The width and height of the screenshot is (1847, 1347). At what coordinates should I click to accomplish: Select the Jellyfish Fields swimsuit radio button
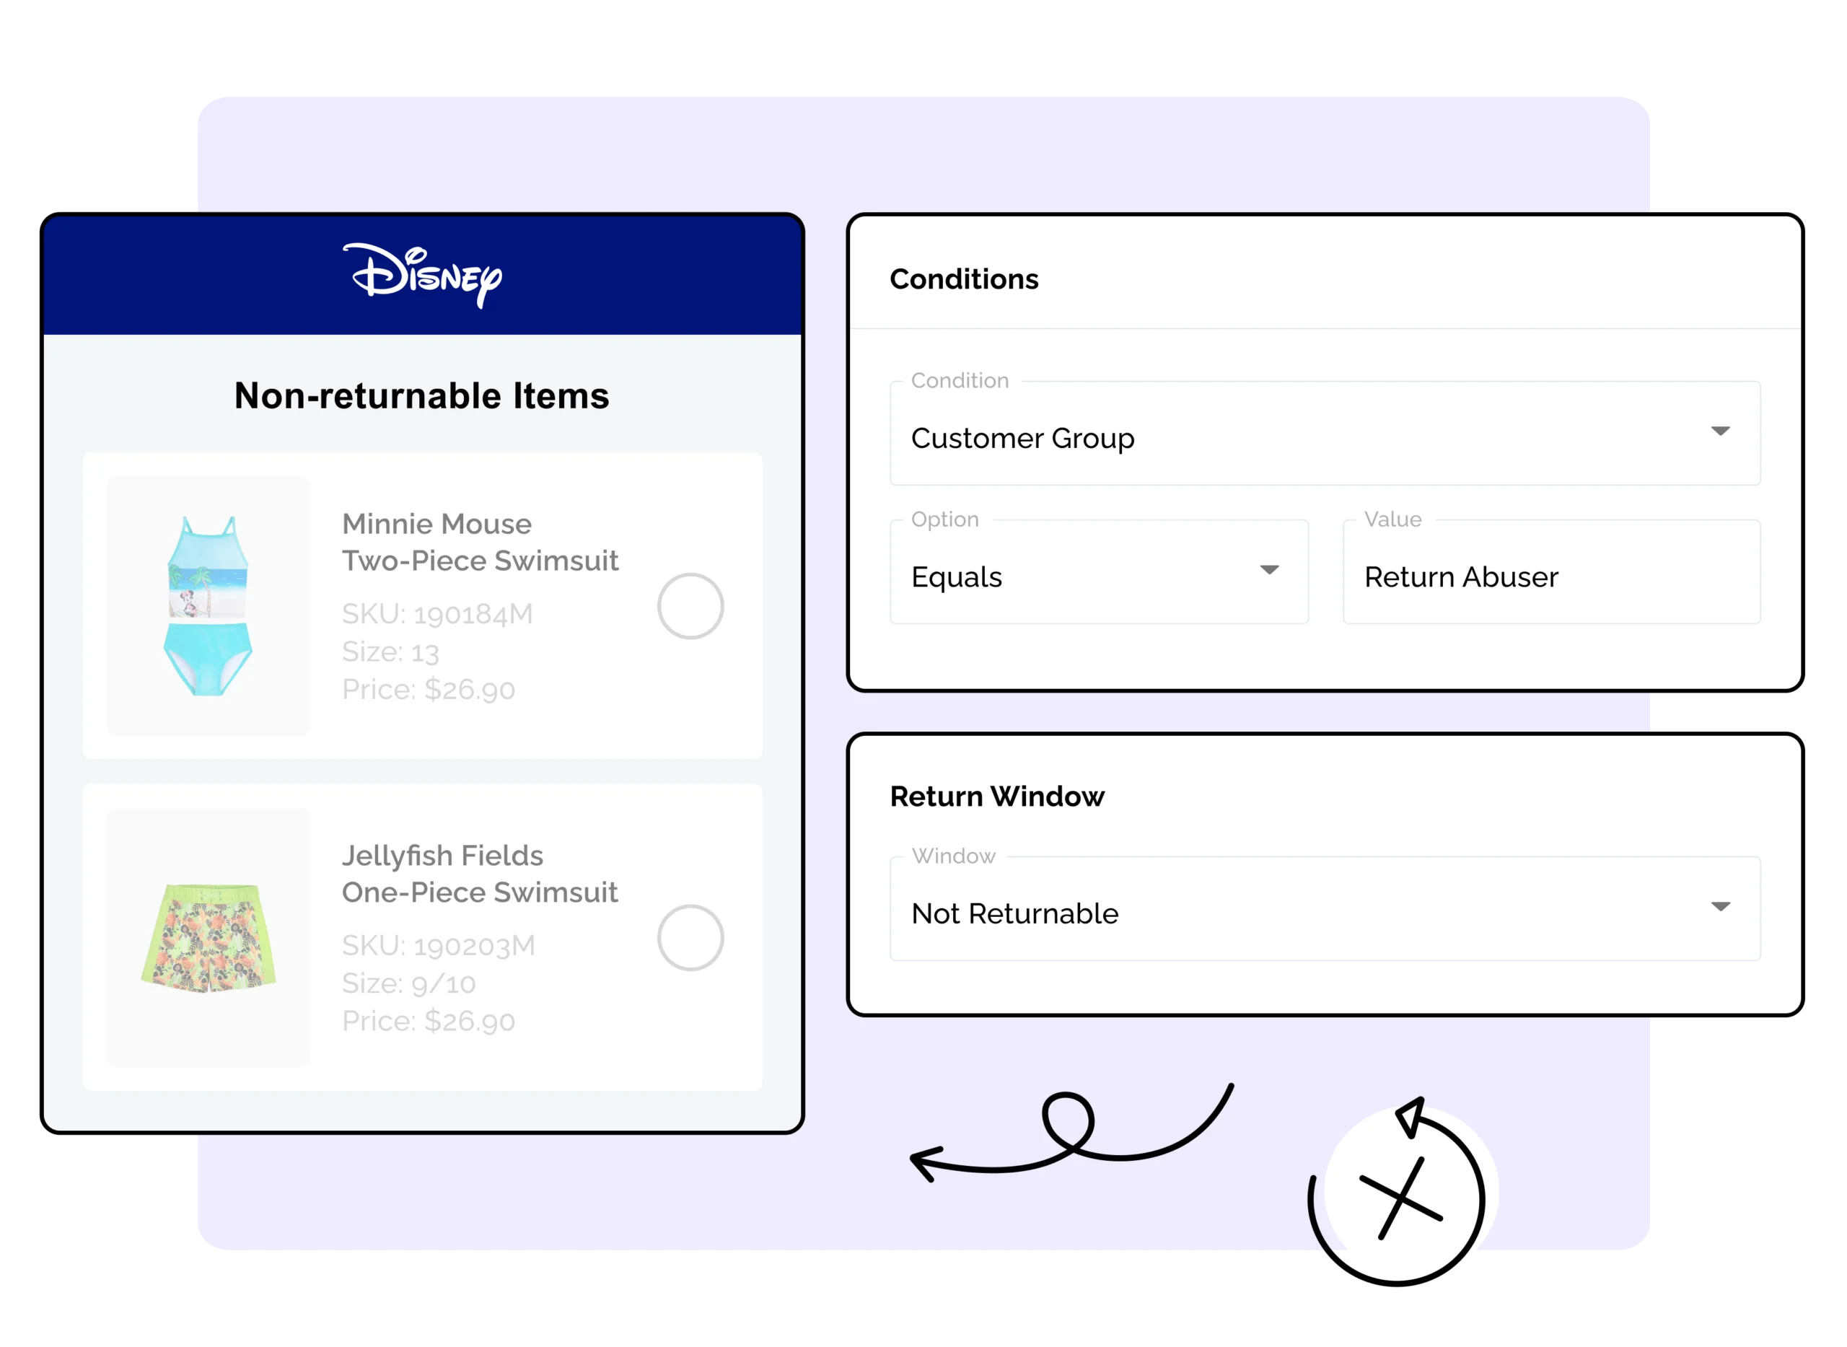pos(690,939)
